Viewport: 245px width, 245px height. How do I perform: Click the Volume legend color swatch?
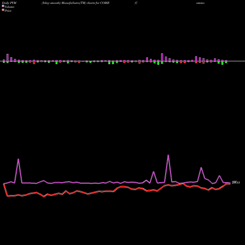(3, 6)
